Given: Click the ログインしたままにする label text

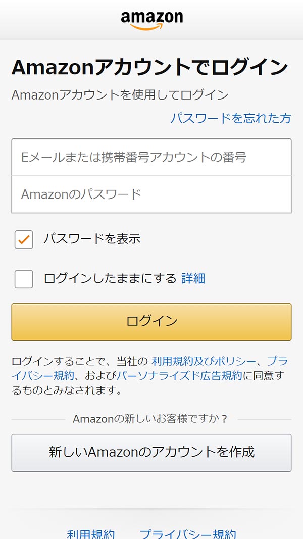Looking at the screenshot, I should 110,278.
